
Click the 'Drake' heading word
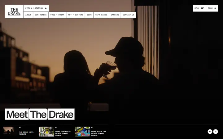tap(61, 114)
